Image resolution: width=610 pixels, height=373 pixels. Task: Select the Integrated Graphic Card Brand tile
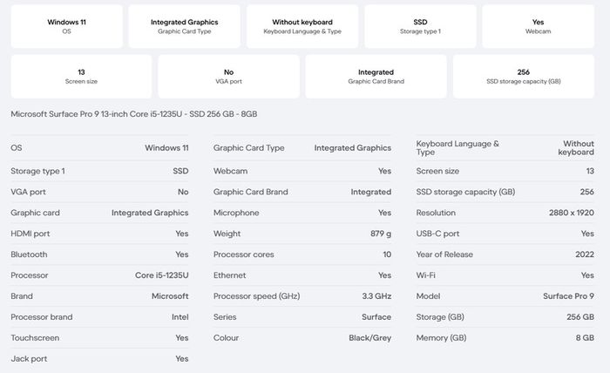coord(376,76)
